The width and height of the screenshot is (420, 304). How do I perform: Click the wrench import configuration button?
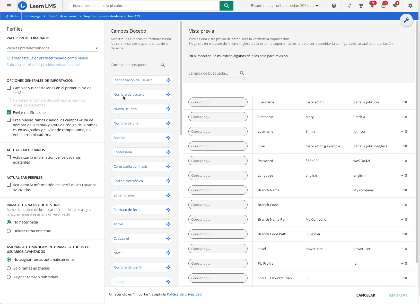coord(406,20)
